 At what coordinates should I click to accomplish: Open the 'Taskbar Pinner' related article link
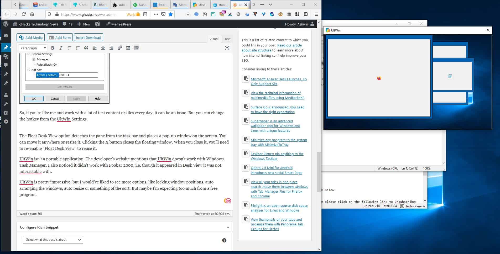(x=277, y=156)
